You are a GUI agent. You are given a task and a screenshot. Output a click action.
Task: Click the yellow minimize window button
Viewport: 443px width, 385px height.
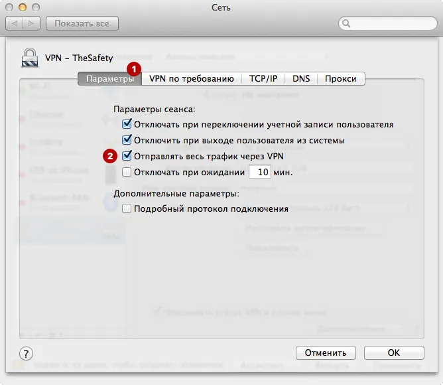pyautogui.click(x=23, y=7)
